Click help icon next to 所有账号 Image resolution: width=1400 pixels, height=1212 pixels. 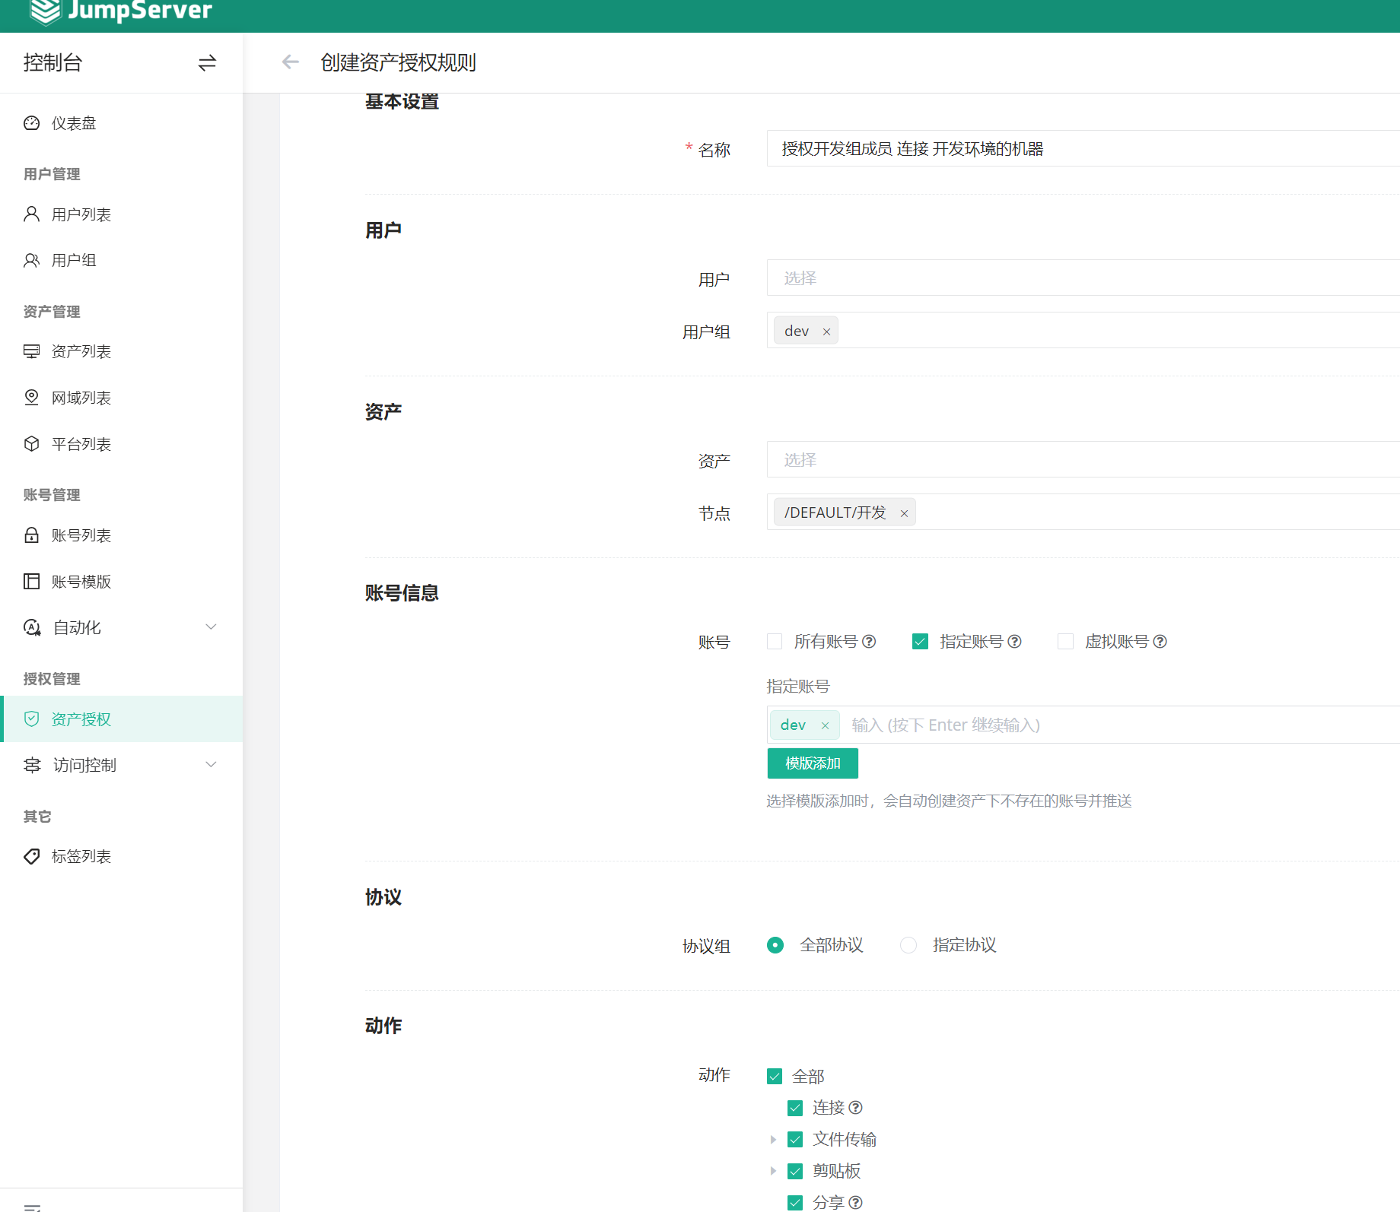pyautogui.click(x=869, y=642)
